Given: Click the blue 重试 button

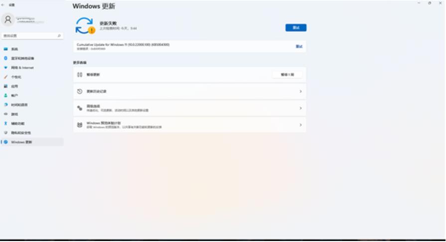Looking at the screenshot, I should coord(296,27).
